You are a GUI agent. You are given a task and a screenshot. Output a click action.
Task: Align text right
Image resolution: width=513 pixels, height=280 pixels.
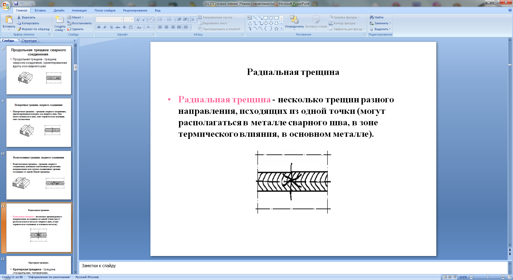point(173,27)
